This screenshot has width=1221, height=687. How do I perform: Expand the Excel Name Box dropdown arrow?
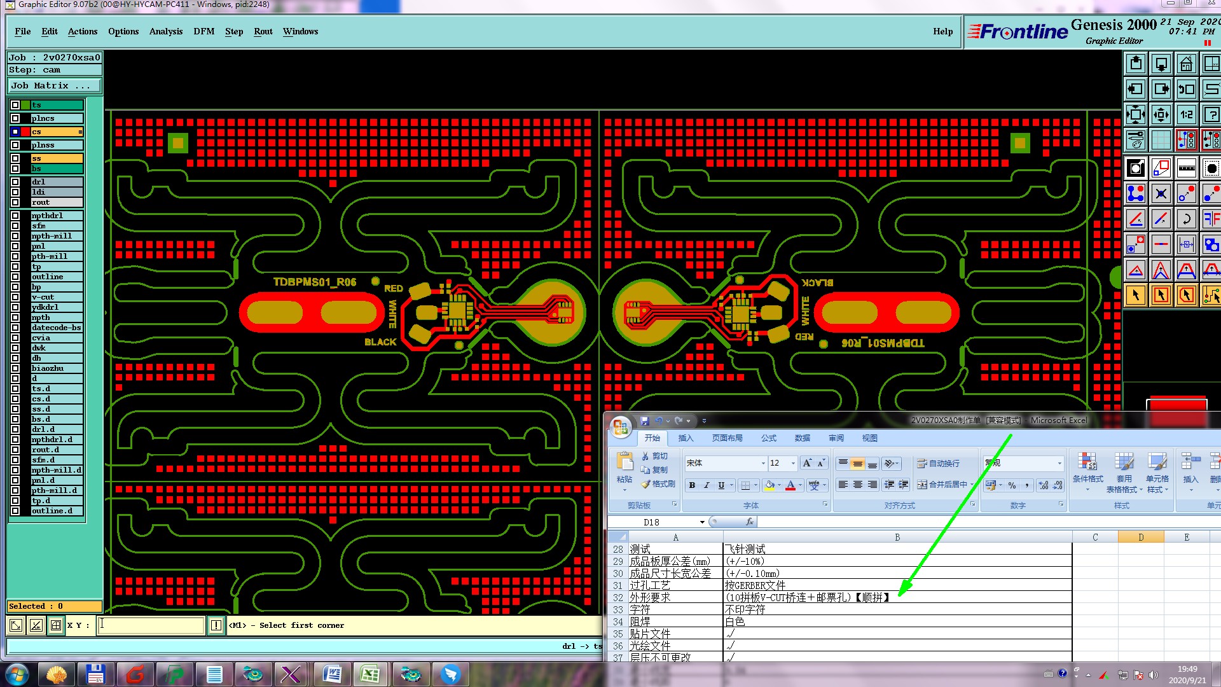[702, 522]
